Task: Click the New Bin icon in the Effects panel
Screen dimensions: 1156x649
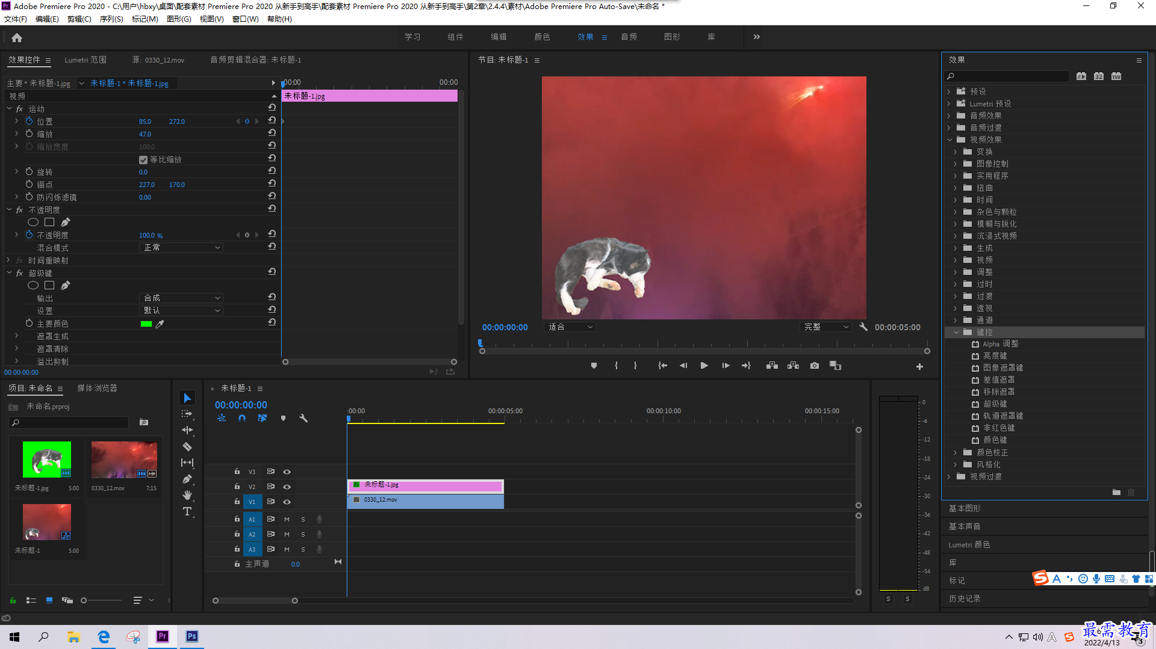Action: pyautogui.click(x=1116, y=492)
